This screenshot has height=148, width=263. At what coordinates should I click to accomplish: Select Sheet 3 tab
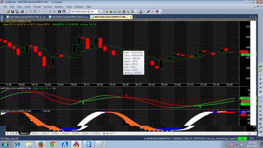point(45,133)
